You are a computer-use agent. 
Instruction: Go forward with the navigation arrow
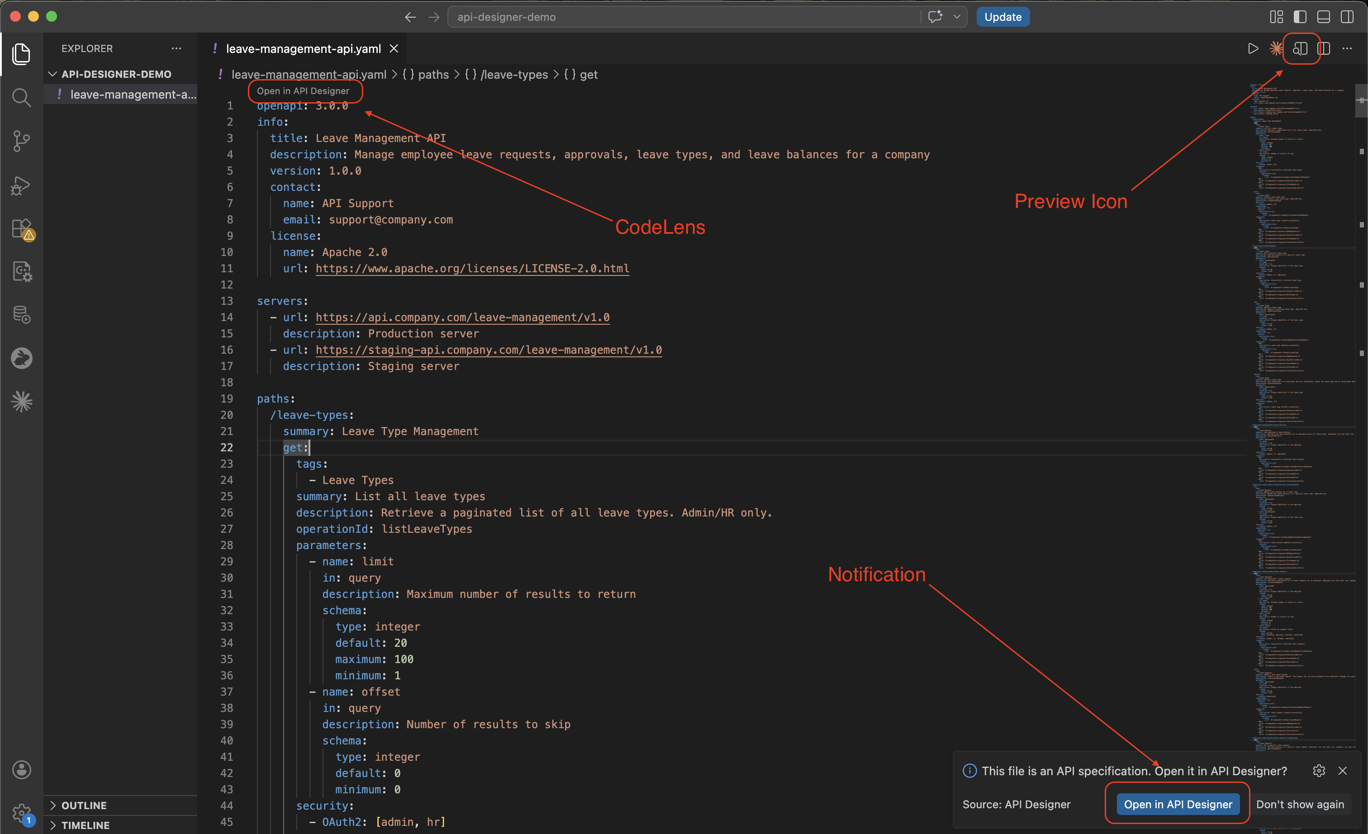(433, 17)
